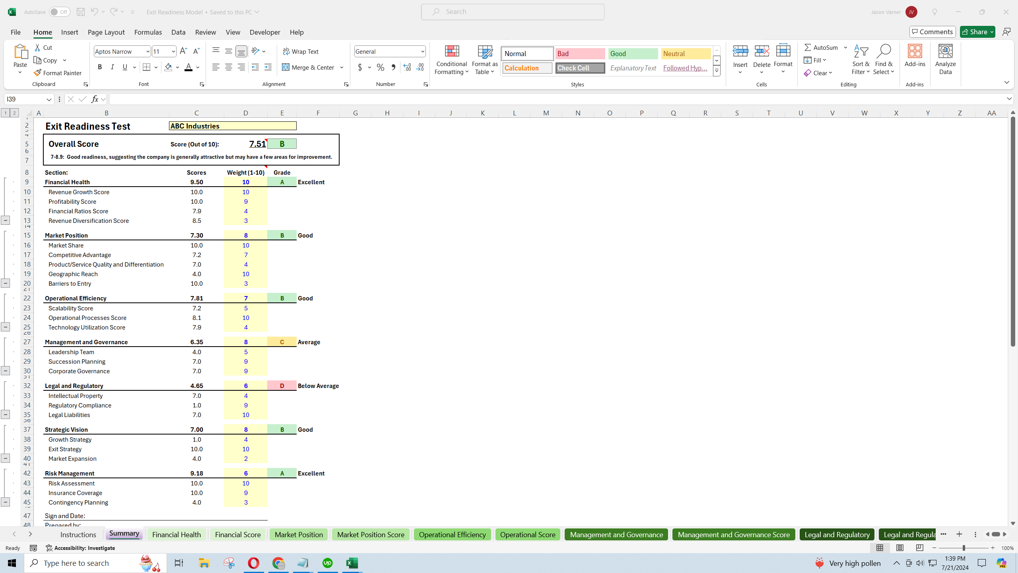Click Accessibility: Investigate in status bar
Screen dimensions: 1018x573
point(80,548)
